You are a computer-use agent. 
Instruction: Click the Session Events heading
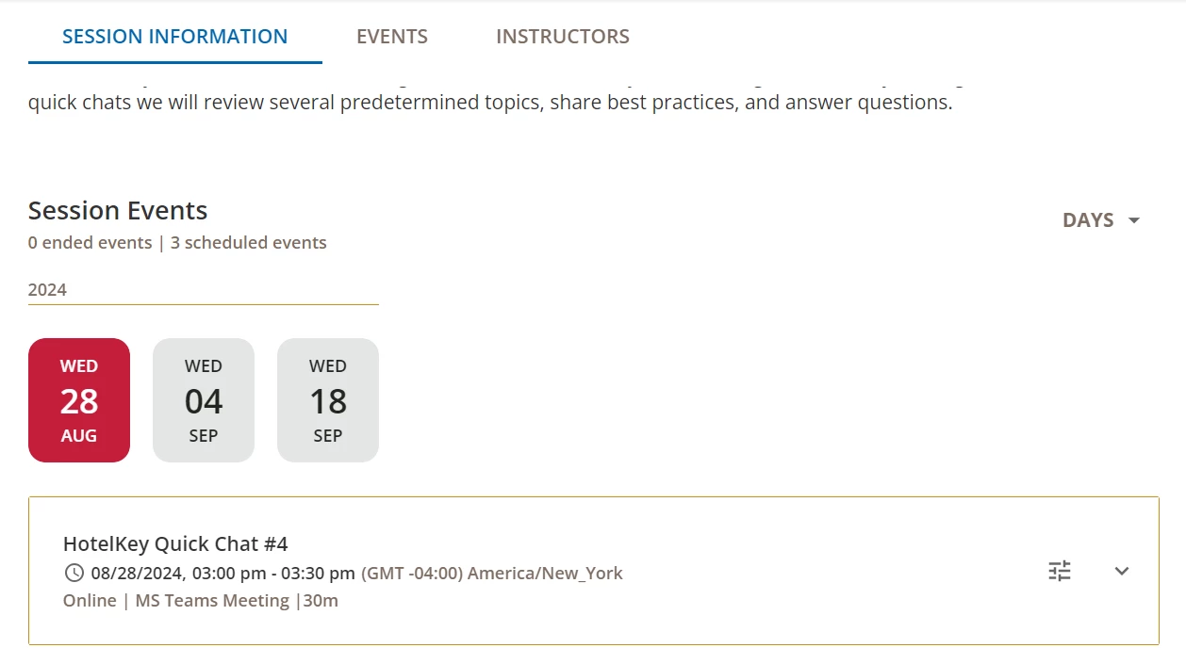(118, 210)
